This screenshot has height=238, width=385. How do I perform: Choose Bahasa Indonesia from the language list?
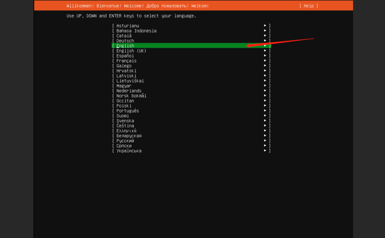point(192,31)
